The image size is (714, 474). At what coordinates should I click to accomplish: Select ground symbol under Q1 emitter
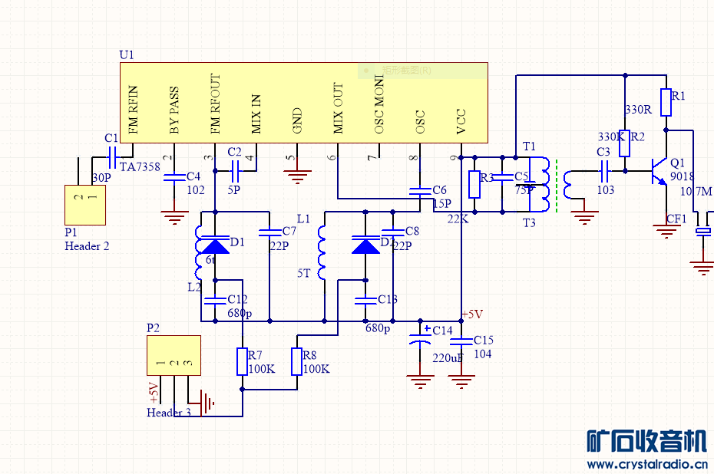(666, 232)
